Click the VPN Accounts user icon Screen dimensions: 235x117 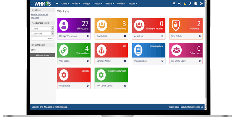64,25
